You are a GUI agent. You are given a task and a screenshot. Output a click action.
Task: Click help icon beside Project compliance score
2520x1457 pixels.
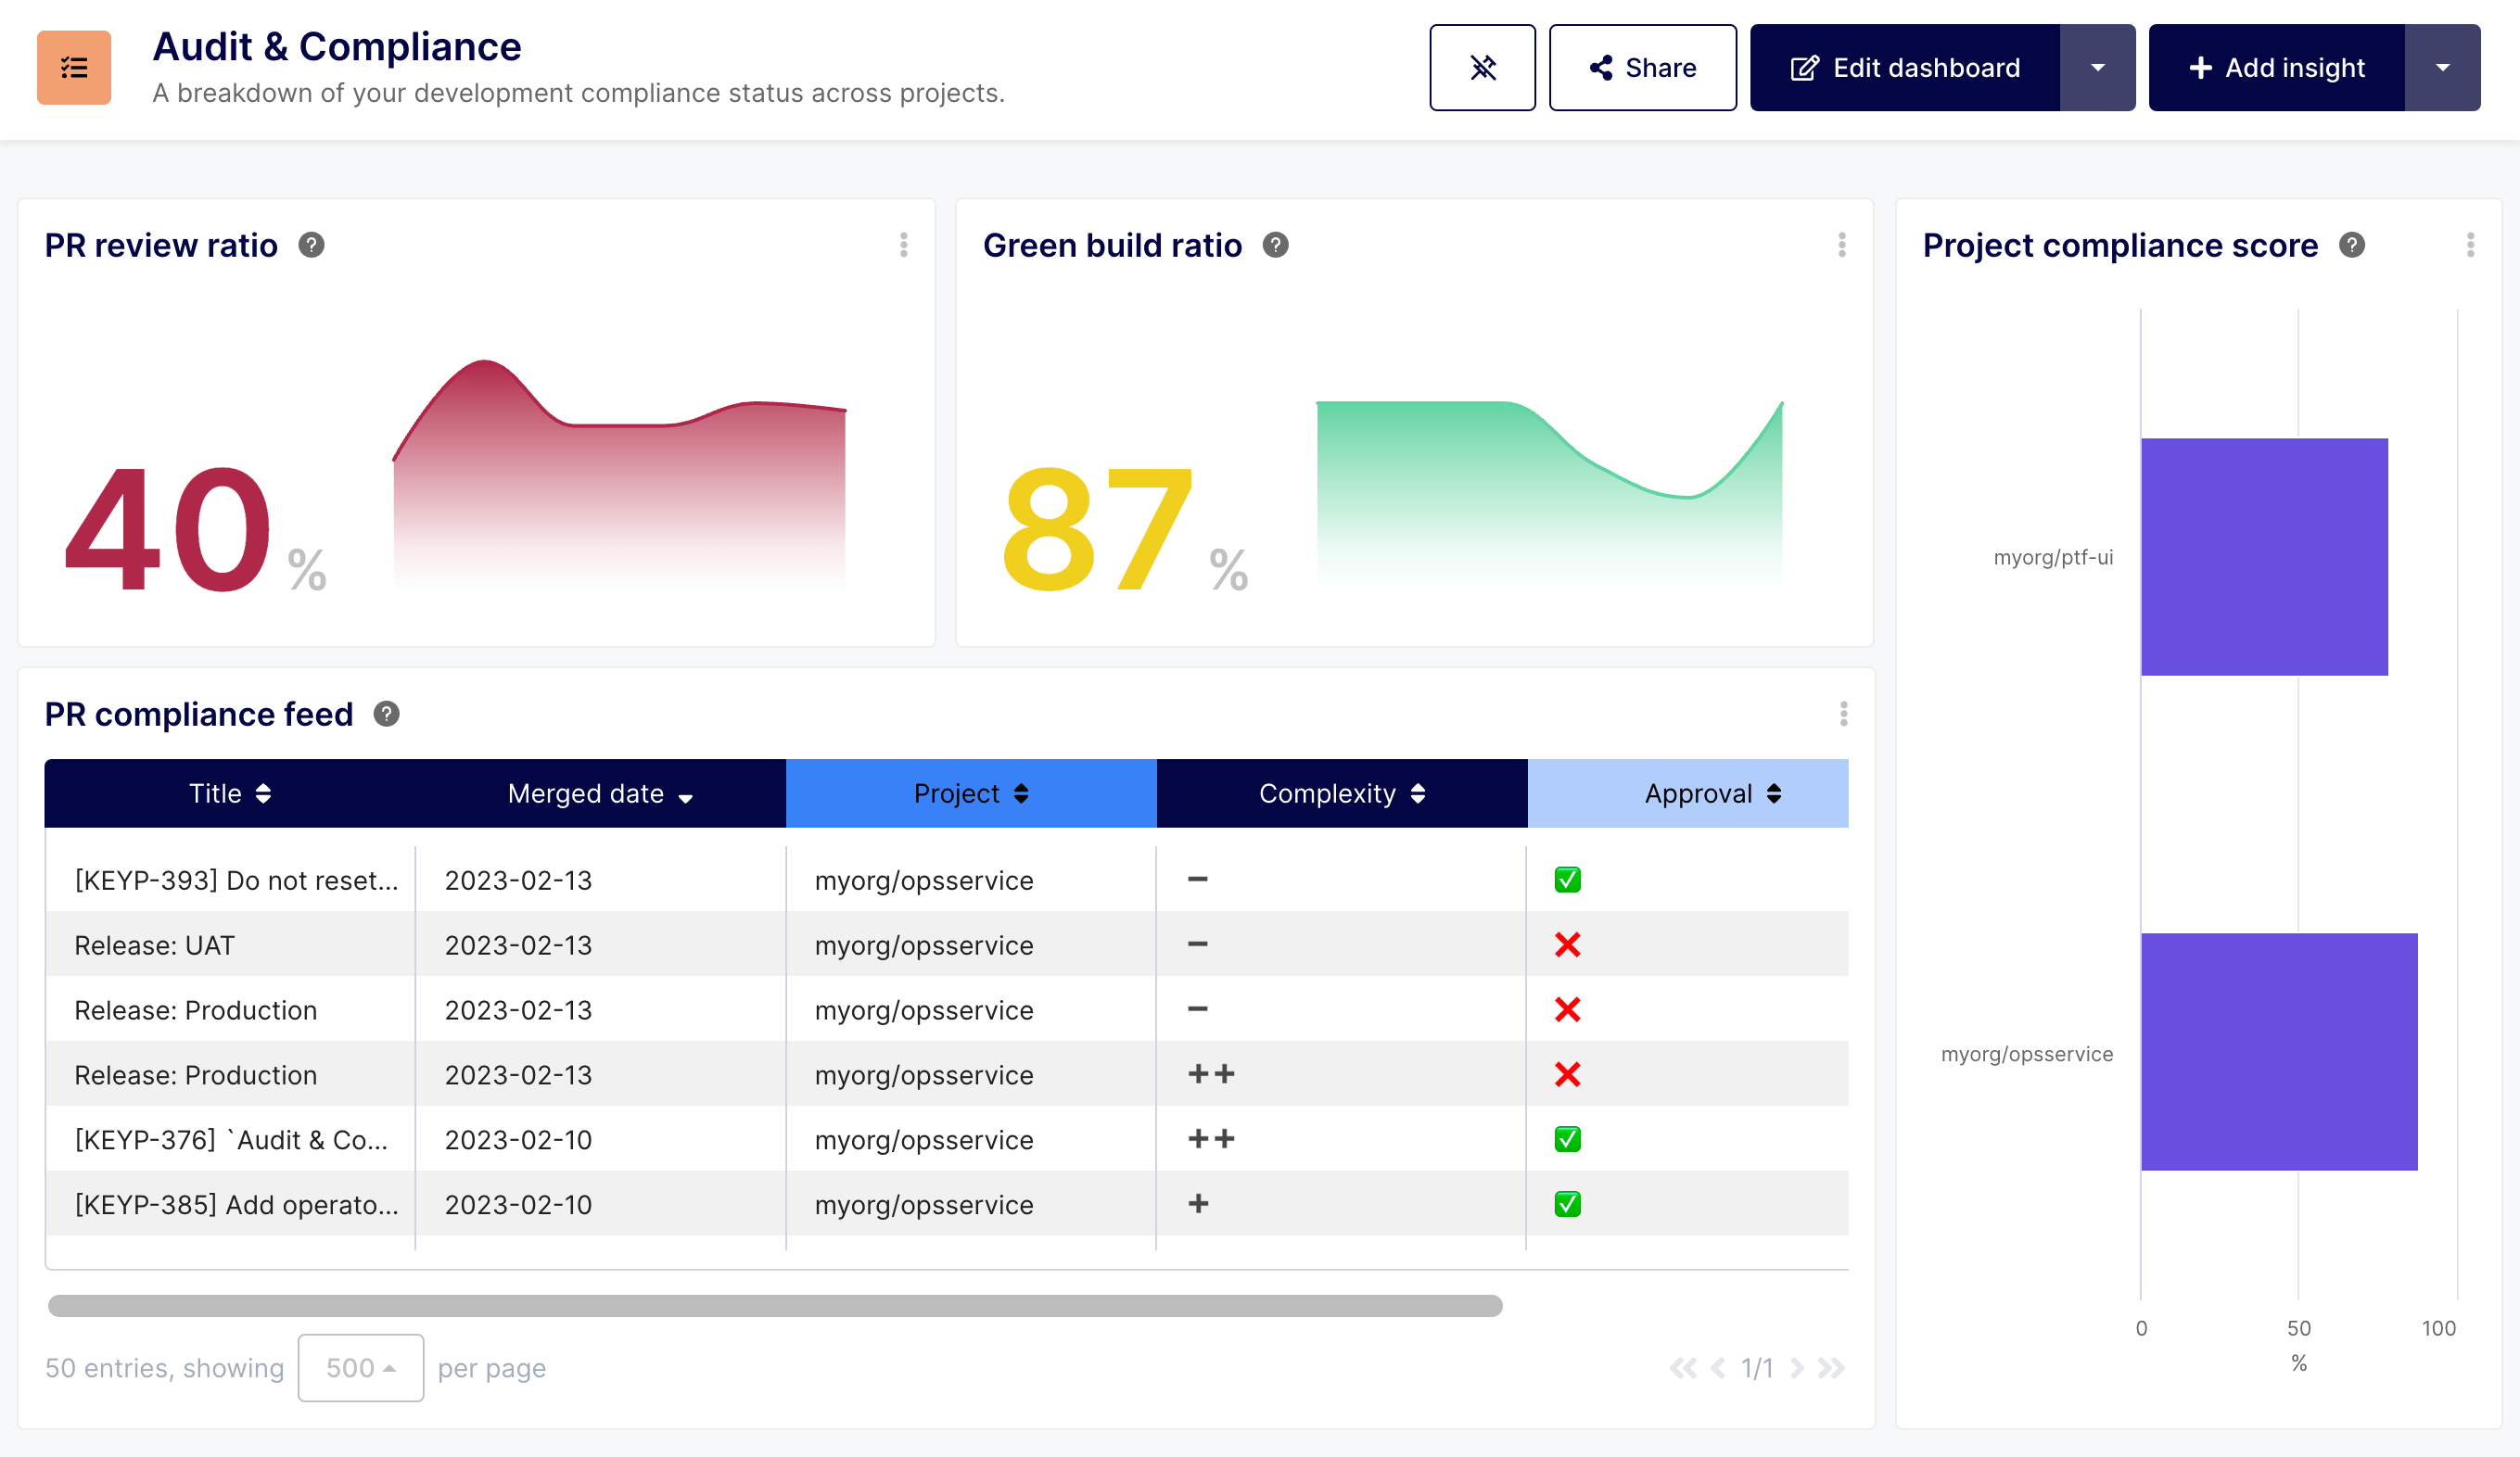point(2352,245)
